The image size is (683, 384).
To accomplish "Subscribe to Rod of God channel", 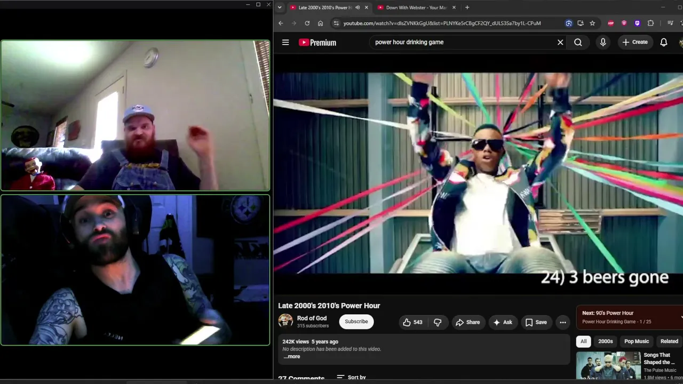I will (356, 322).
